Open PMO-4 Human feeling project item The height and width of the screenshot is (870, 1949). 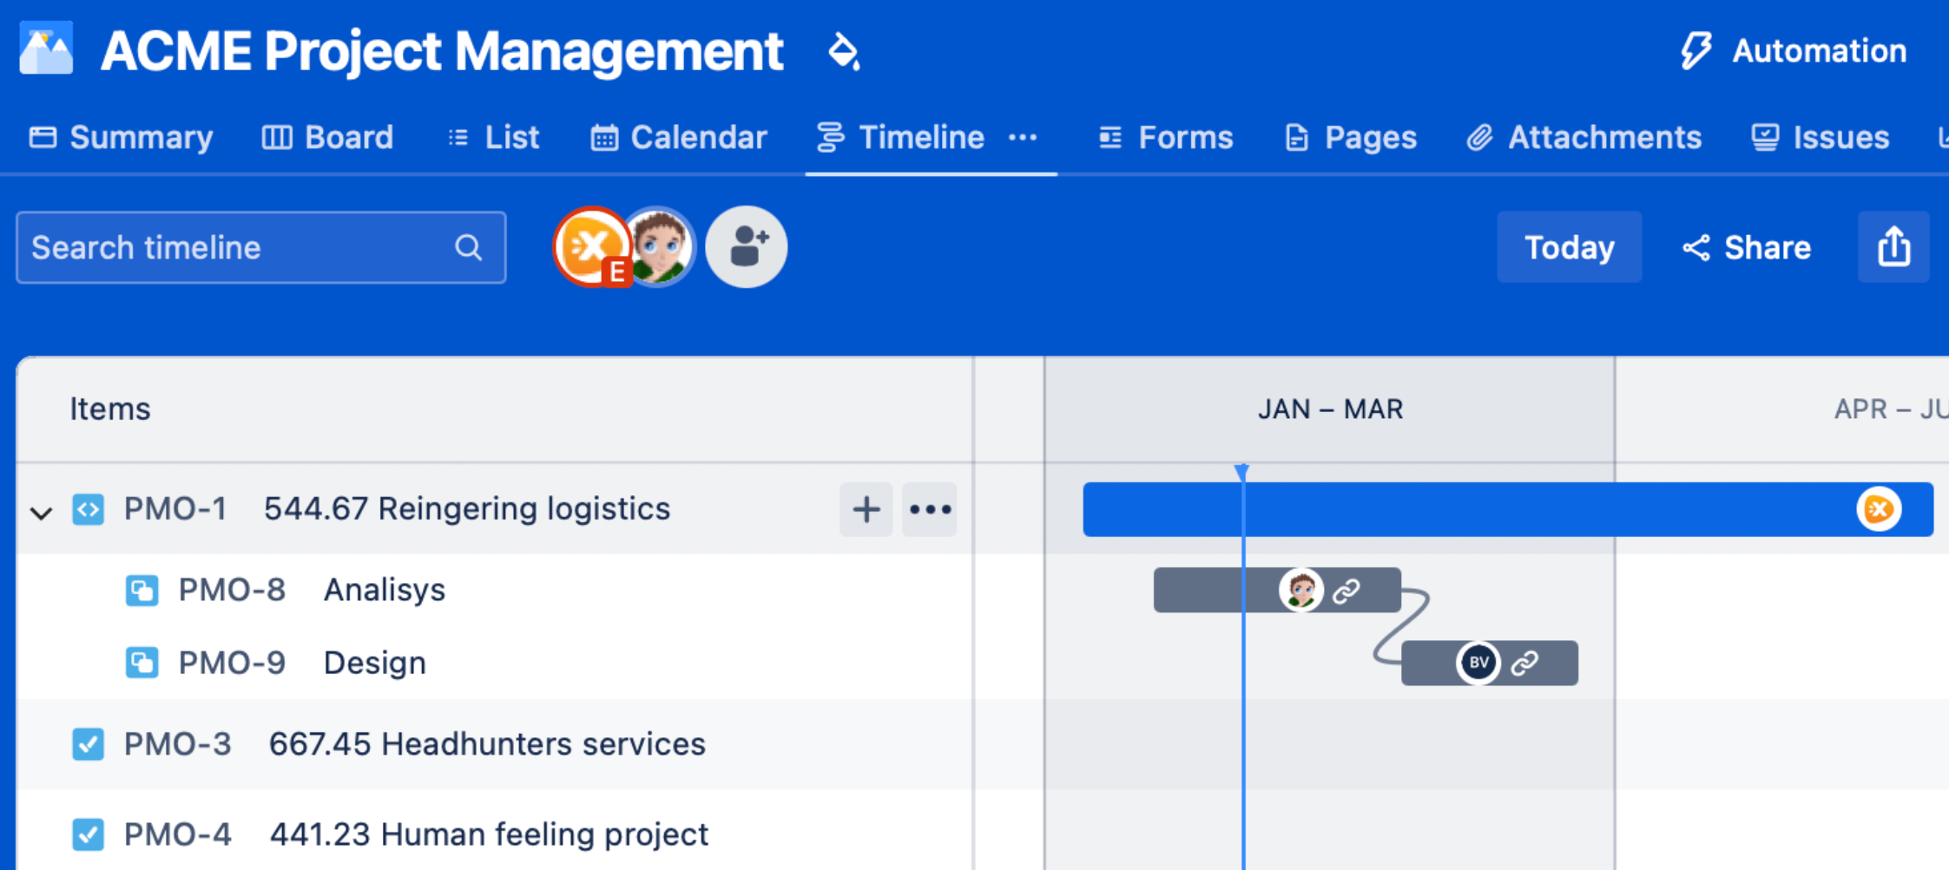[x=489, y=834]
